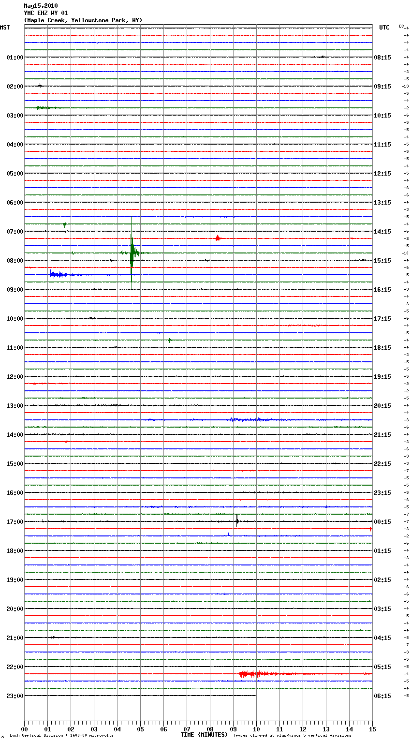The image size is (411, 742).
Task: Select the 08:00 MST time label
Action: click(x=15, y=261)
